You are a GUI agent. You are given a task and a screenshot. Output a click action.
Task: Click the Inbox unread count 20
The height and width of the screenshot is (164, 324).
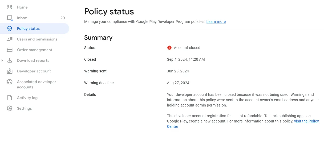(62, 18)
